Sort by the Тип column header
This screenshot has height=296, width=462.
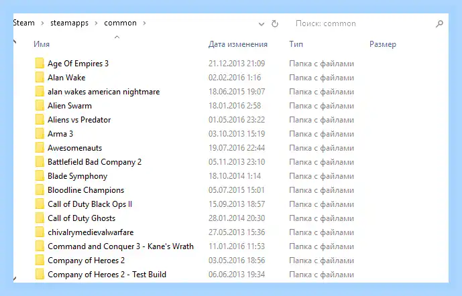click(x=296, y=44)
